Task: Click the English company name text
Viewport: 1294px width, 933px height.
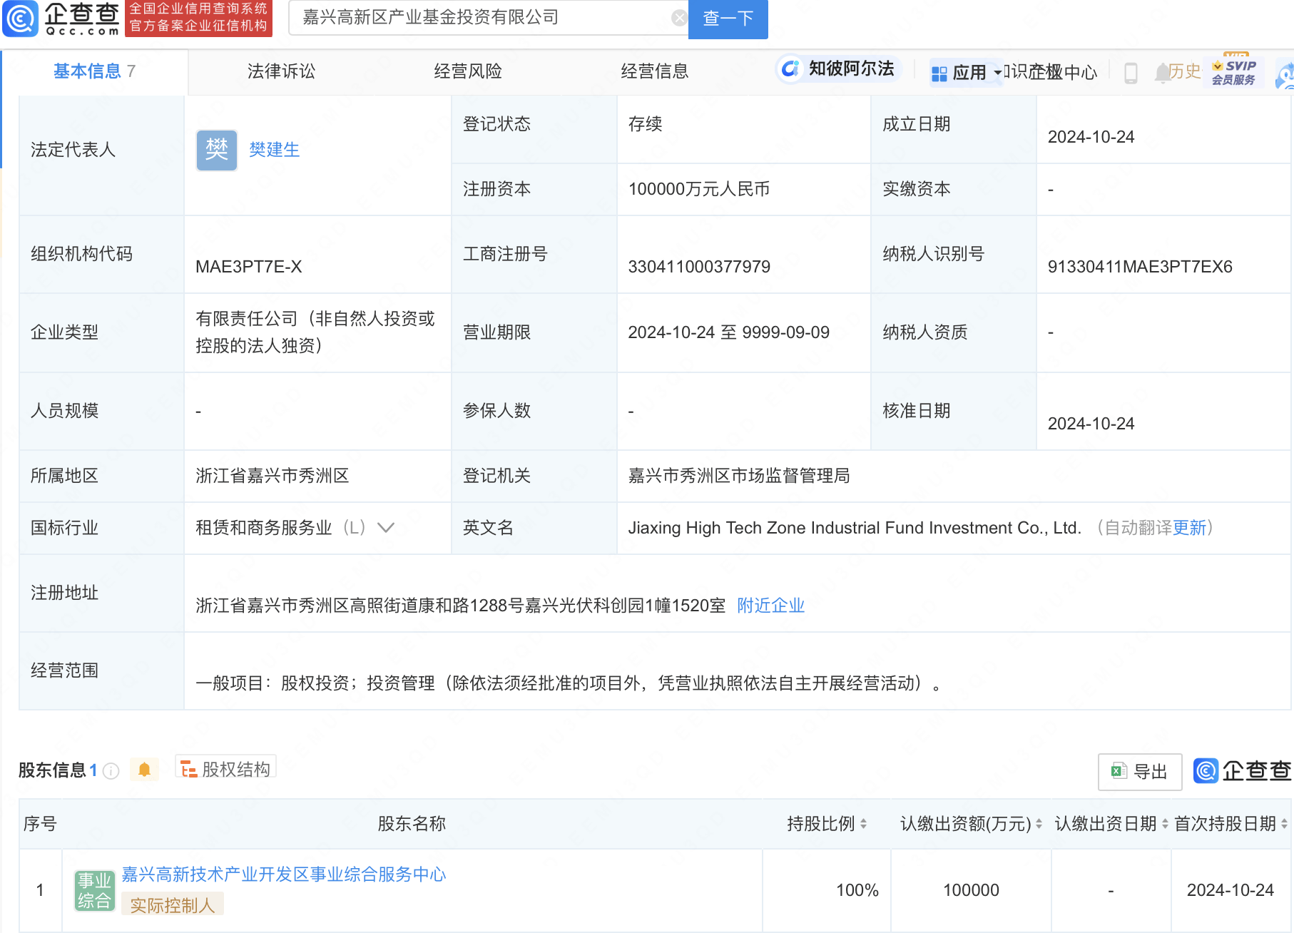Action: (x=855, y=528)
